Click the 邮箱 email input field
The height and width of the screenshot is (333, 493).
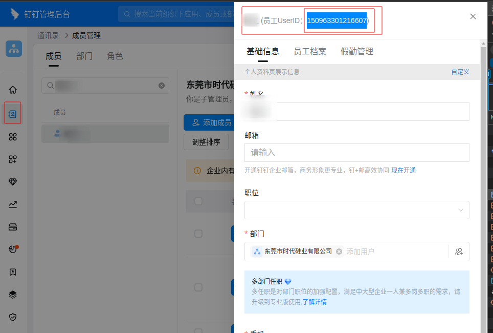[x=357, y=153]
